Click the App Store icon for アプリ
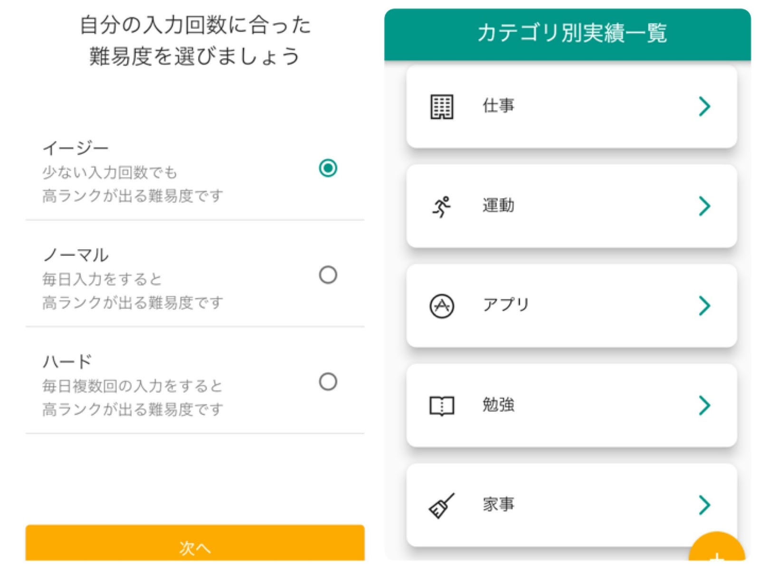Viewport: 760px width, 570px height. pos(442,306)
